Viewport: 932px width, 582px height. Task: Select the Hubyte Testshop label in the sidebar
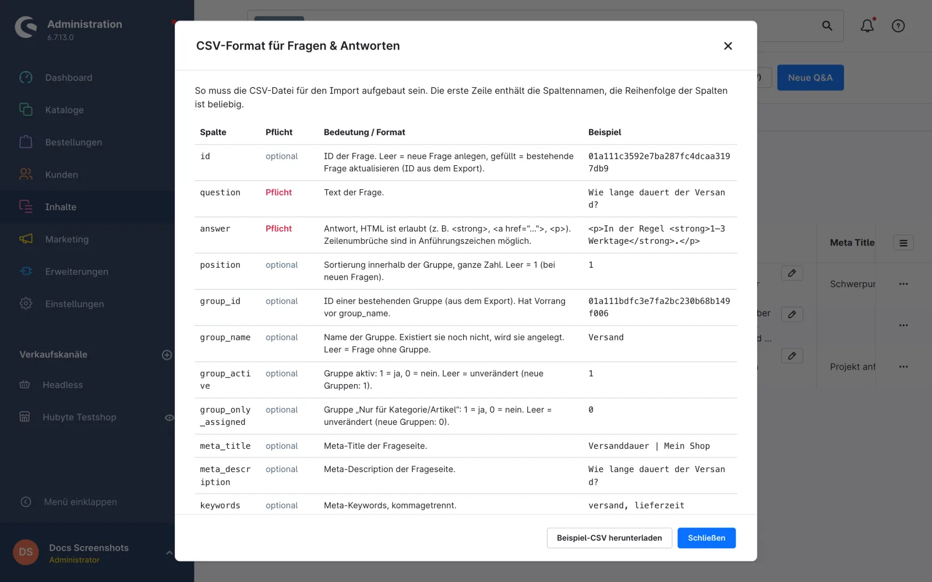[x=79, y=417]
